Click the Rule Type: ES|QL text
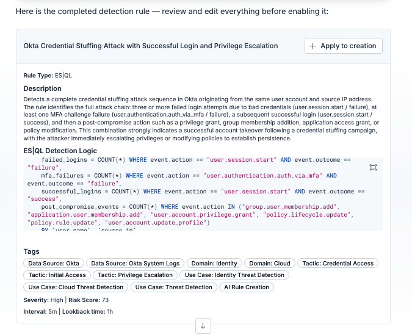The width and height of the screenshot is (412, 335). click(x=48, y=76)
